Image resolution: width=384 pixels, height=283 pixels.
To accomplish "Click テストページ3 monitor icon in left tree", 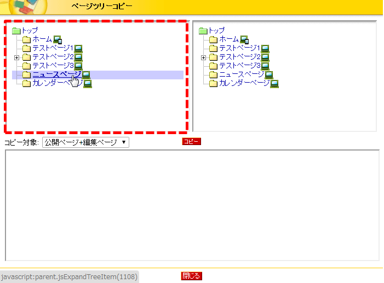I will pyautogui.click(x=78, y=66).
